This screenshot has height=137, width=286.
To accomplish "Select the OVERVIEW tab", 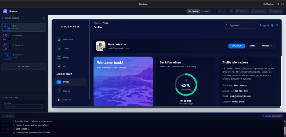I will [x=237, y=46].
